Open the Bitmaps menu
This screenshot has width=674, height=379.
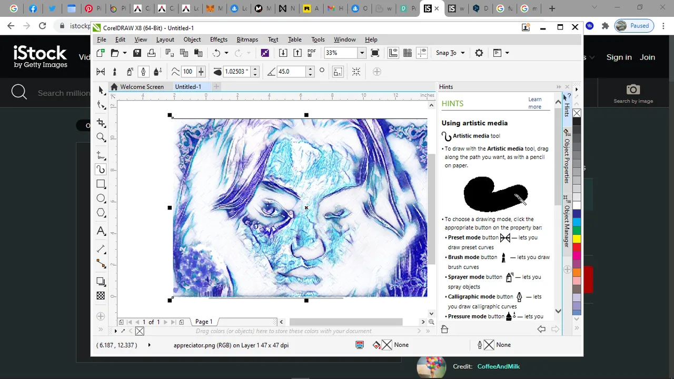tap(247, 39)
